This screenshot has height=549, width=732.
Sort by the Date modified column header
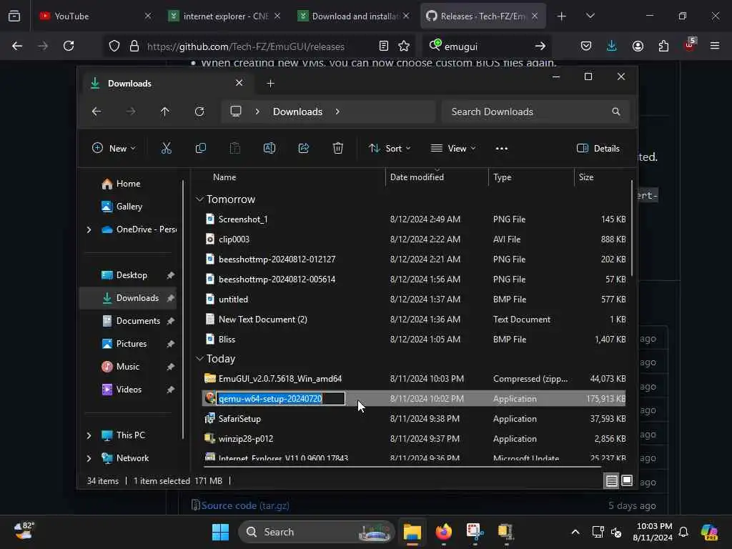(x=437, y=177)
